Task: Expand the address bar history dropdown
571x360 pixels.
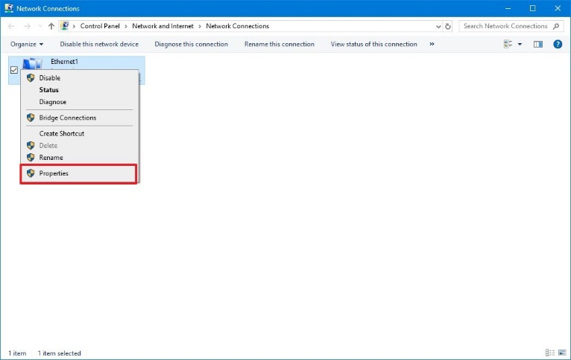Action: pyautogui.click(x=437, y=26)
